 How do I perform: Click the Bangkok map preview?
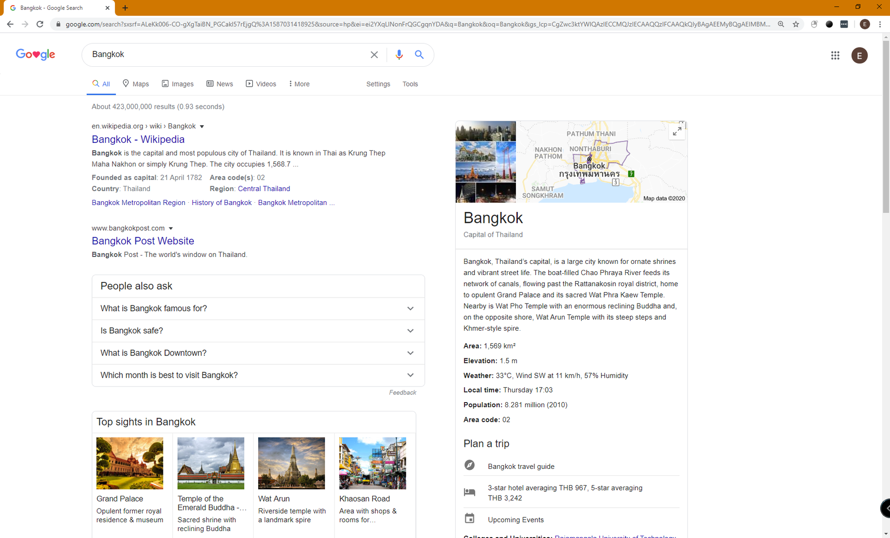pos(601,162)
